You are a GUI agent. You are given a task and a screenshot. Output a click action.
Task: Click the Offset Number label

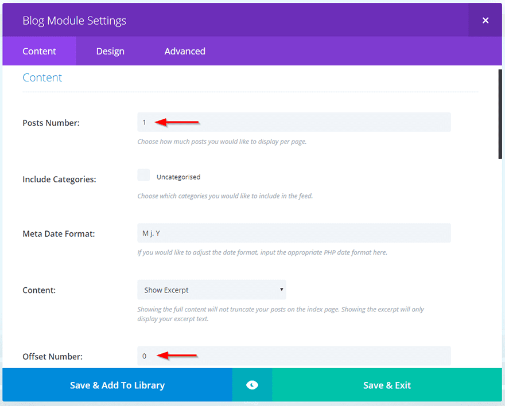click(x=52, y=356)
